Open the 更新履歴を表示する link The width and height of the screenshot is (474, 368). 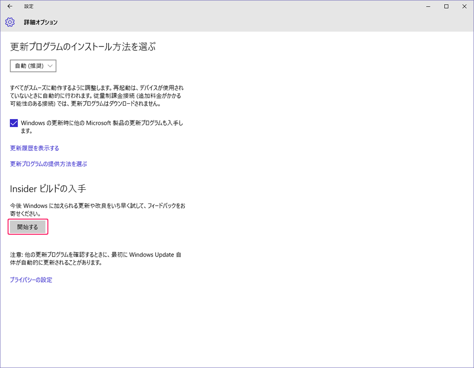pos(35,148)
